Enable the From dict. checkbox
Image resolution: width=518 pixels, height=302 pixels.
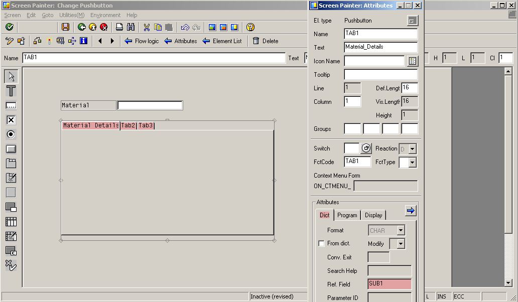coord(321,243)
